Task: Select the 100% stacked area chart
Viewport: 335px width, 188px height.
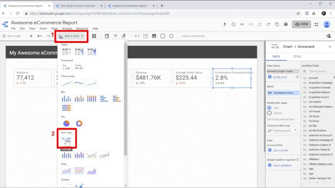Action: [x=92, y=171]
